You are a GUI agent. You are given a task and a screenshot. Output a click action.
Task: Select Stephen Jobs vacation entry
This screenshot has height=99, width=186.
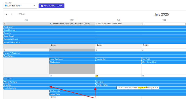(118, 91)
